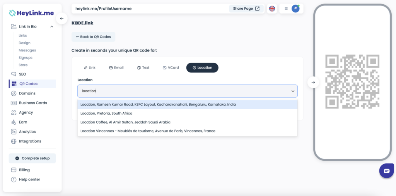
Task: Click the KODE.link heading logo
Action: pos(82,23)
